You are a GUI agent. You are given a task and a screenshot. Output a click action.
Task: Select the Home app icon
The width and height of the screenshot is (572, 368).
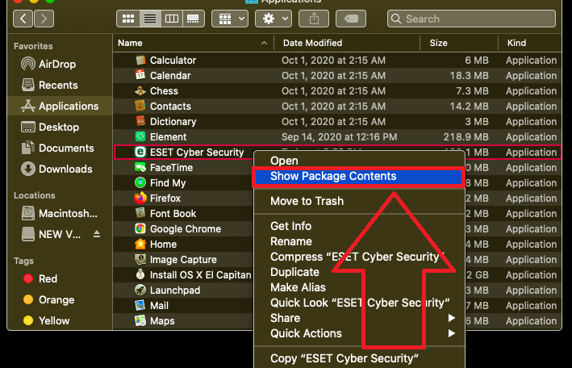pyautogui.click(x=140, y=245)
